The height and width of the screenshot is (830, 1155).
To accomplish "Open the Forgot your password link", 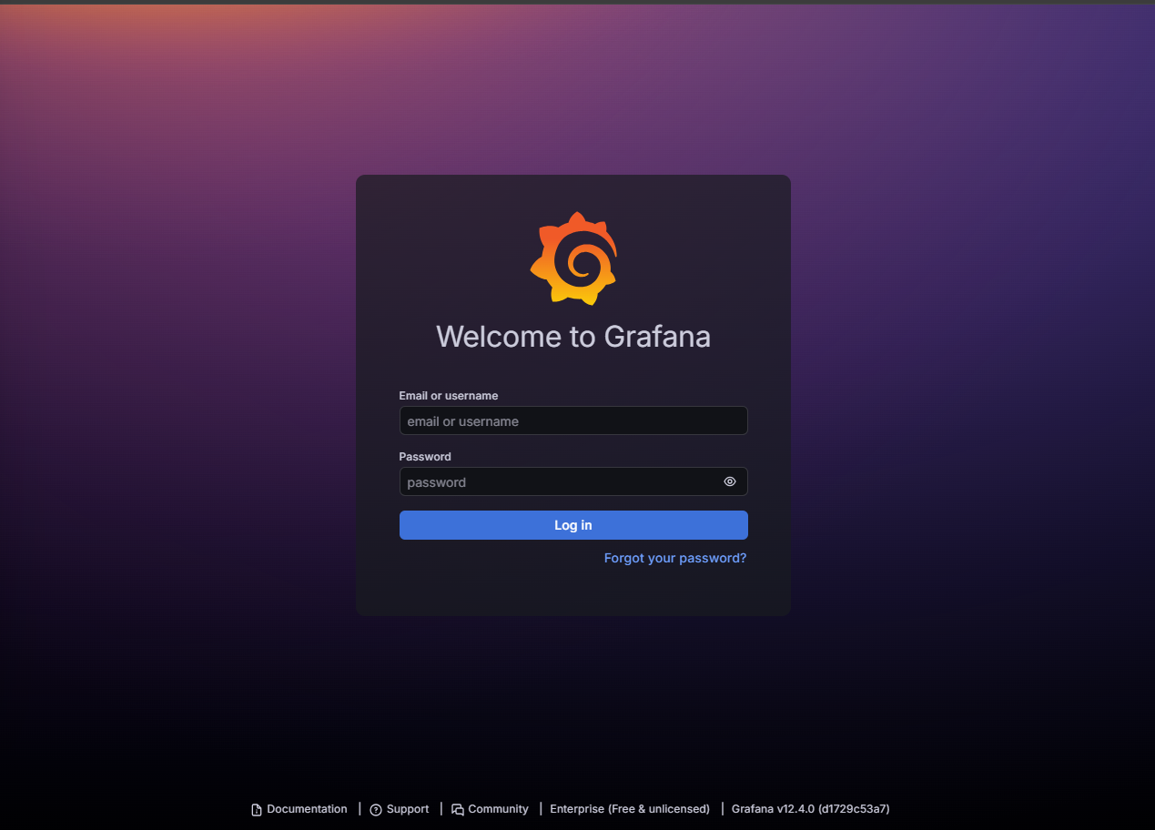I will tap(675, 558).
